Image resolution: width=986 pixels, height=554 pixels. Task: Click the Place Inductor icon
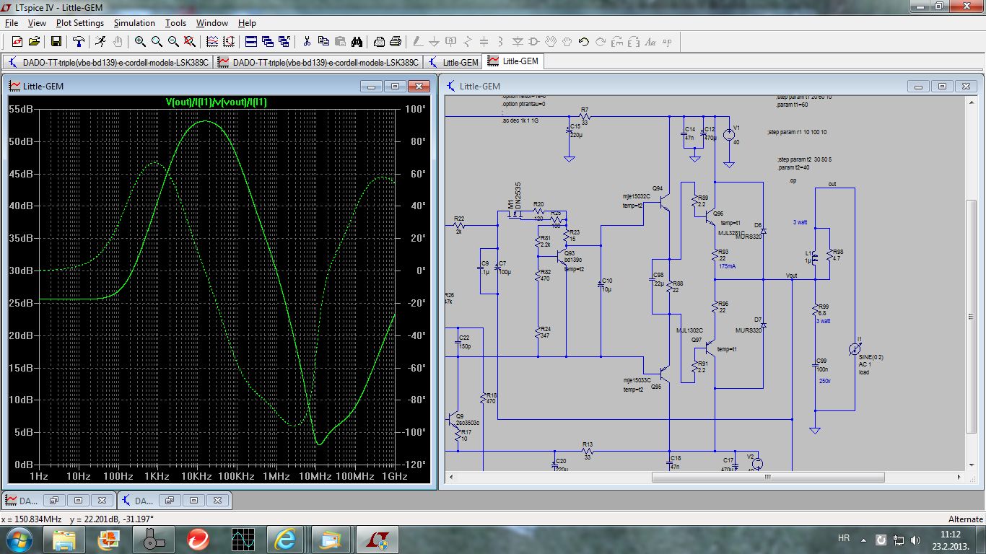coord(501,42)
